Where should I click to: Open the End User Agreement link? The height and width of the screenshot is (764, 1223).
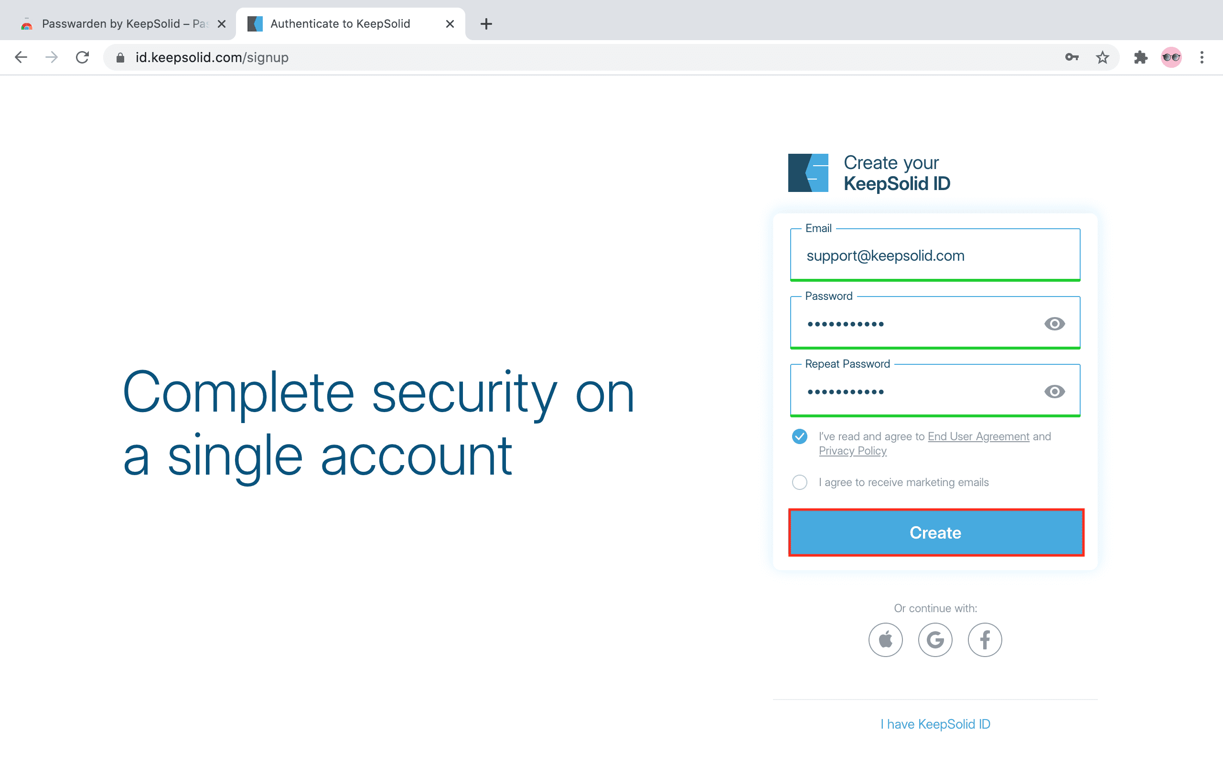point(978,436)
